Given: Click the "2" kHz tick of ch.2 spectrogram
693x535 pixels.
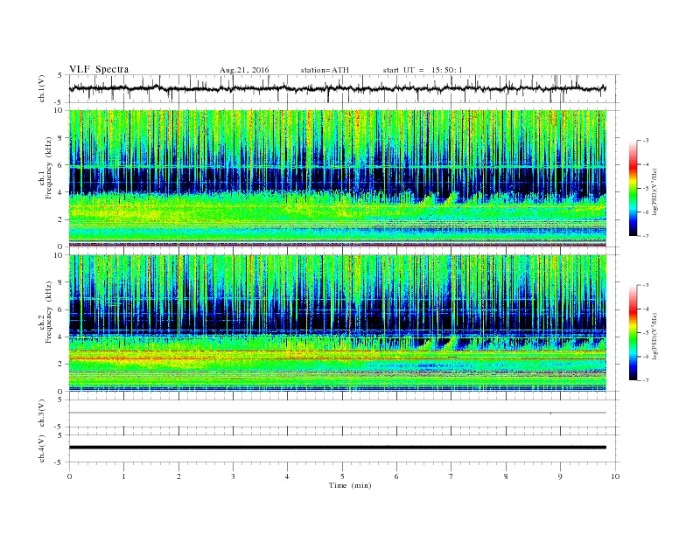Looking at the screenshot, I should click(x=61, y=365).
